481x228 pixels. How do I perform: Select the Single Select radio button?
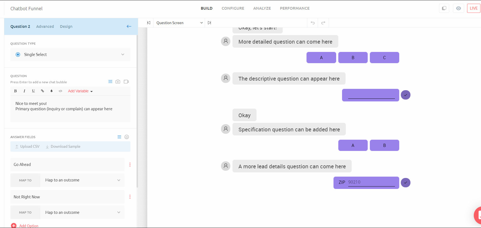pyautogui.click(x=18, y=55)
